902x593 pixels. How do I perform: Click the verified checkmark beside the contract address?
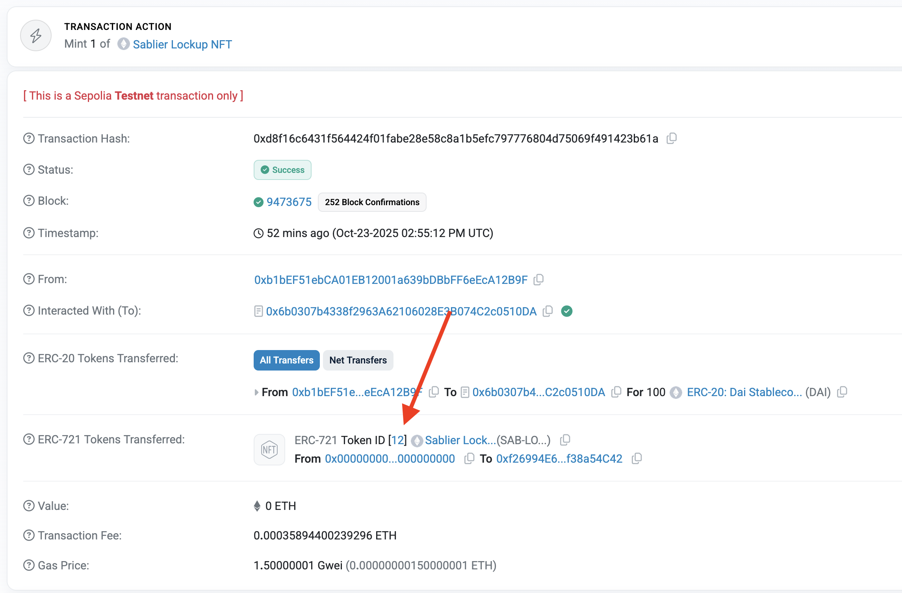pos(567,311)
